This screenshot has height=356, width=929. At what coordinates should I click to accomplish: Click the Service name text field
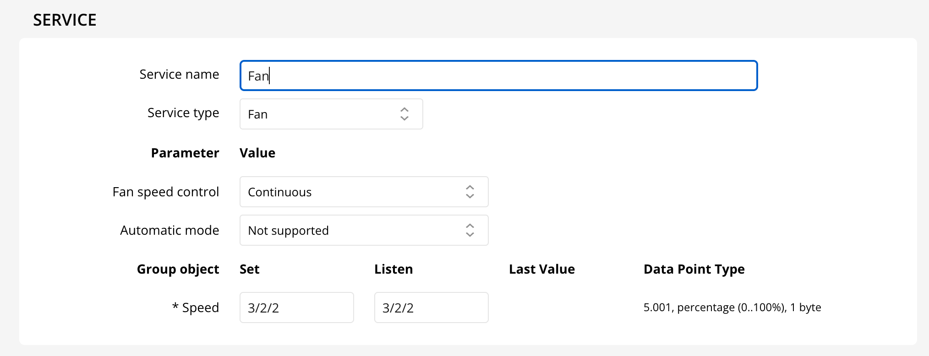pos(498,76)
